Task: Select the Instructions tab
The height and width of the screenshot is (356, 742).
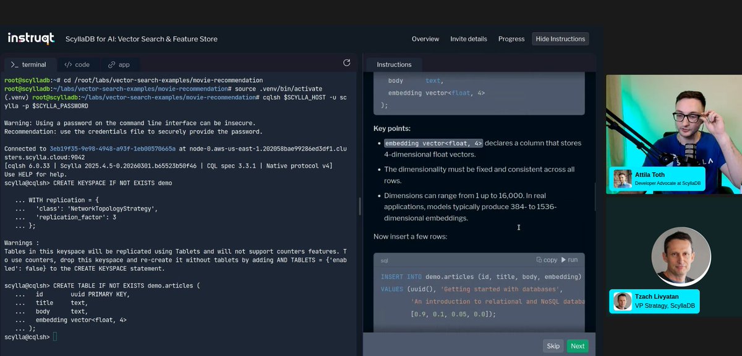Action: [394, 64]
